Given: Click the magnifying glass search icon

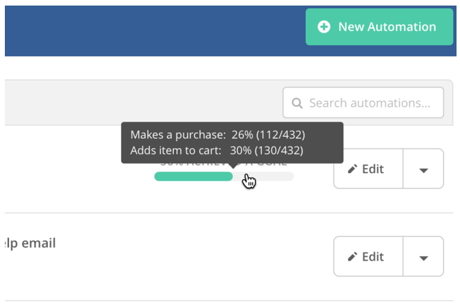Looking at the screenshot, I should pyautogui.click(x=297, y=104).
